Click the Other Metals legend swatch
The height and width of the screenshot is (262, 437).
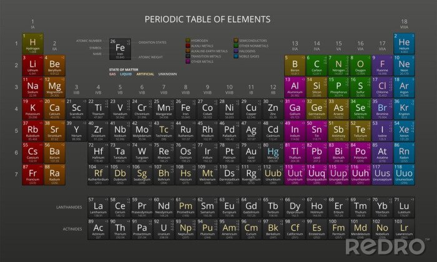coord(188,62)
